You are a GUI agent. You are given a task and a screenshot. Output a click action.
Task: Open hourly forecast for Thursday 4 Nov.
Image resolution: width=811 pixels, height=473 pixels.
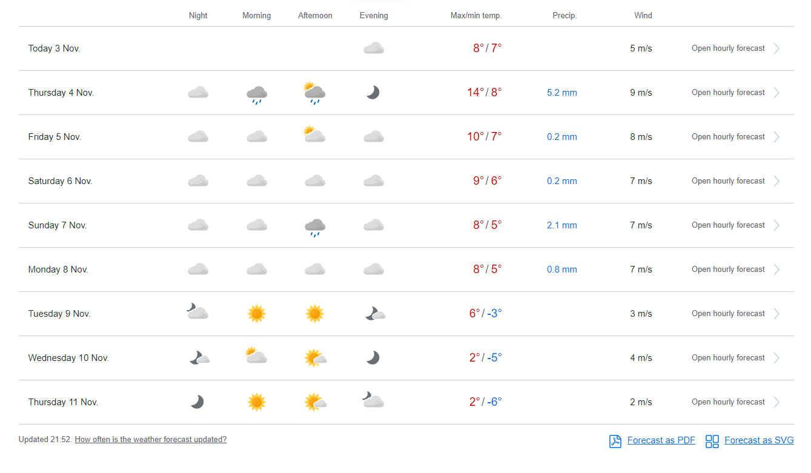point(728,93)
